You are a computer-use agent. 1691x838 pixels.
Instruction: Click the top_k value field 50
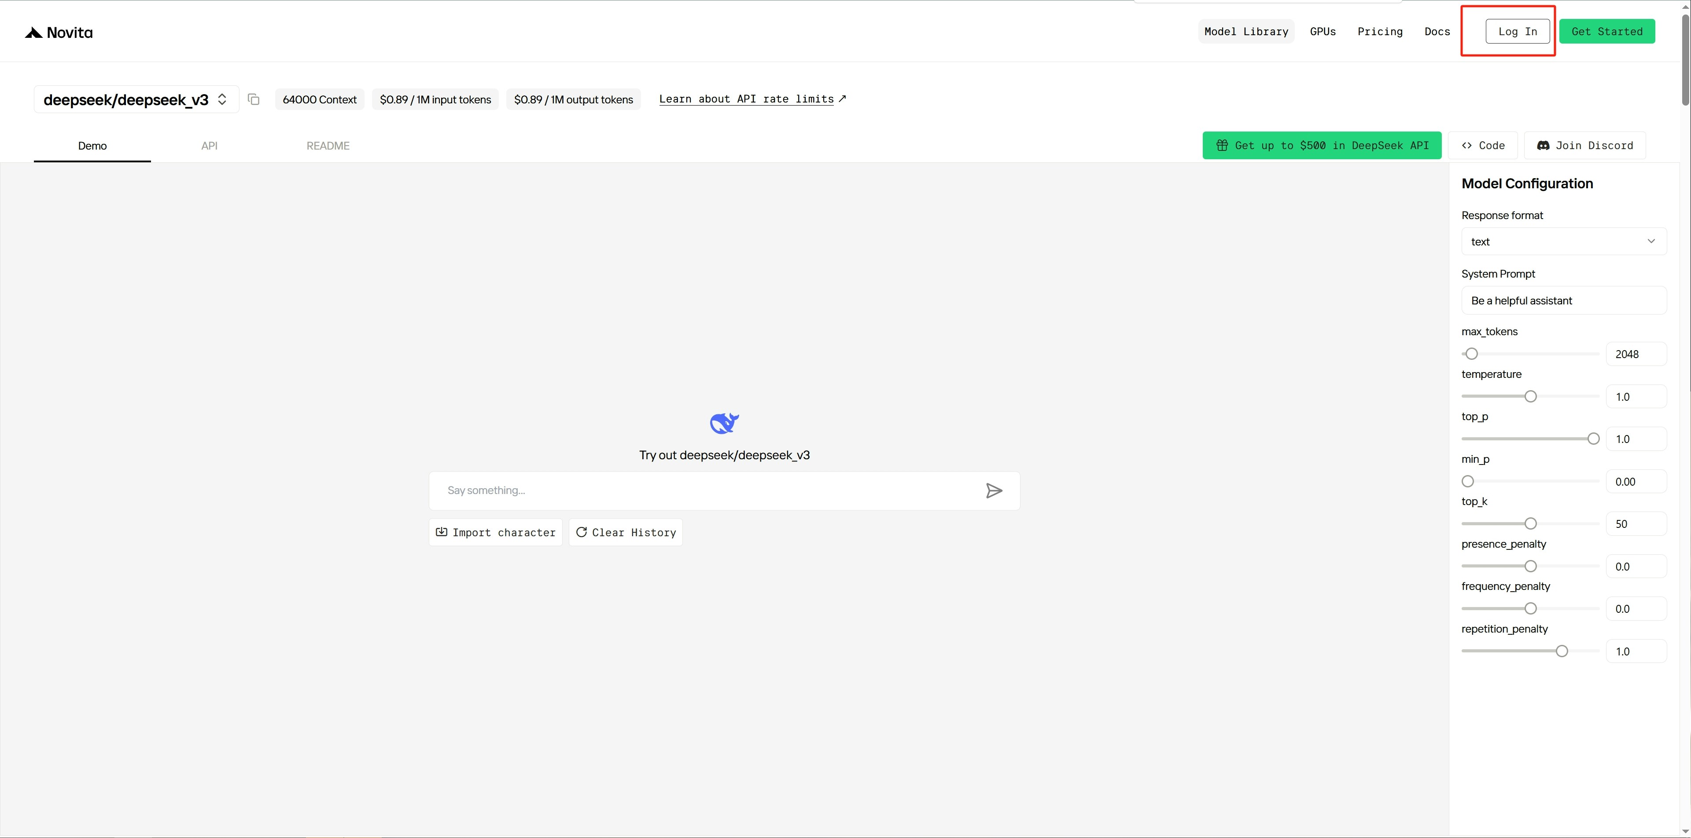click(1636, 524)
